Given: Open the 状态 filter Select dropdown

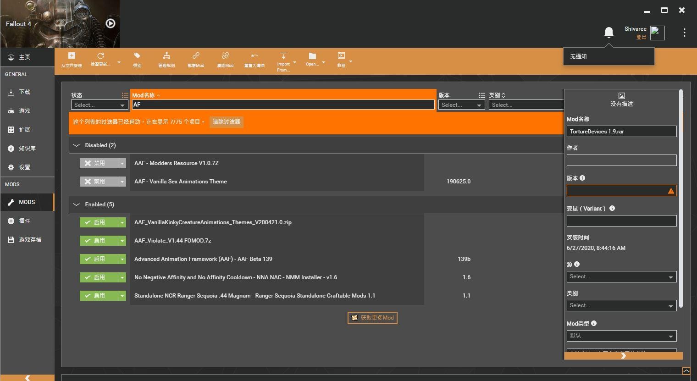Looking at the screenshot, I should 100,105.
